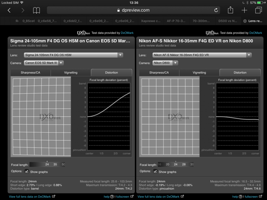Tap the dpreview.com address bar
The width and height of the screenshot is (267, 200).
click(x=133, y=10)
